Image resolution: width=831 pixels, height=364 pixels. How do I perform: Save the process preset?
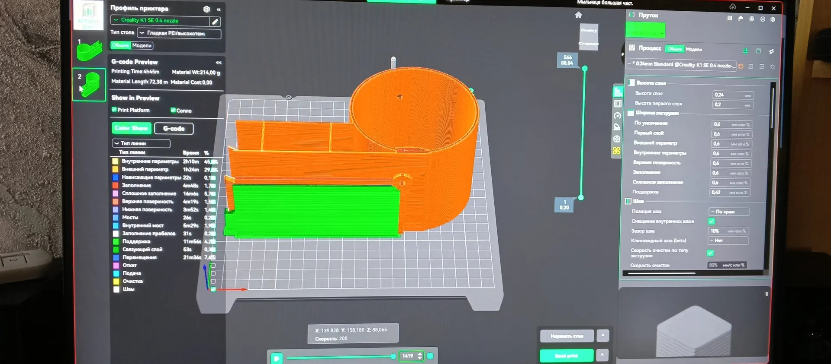click(x=751, y=66)
